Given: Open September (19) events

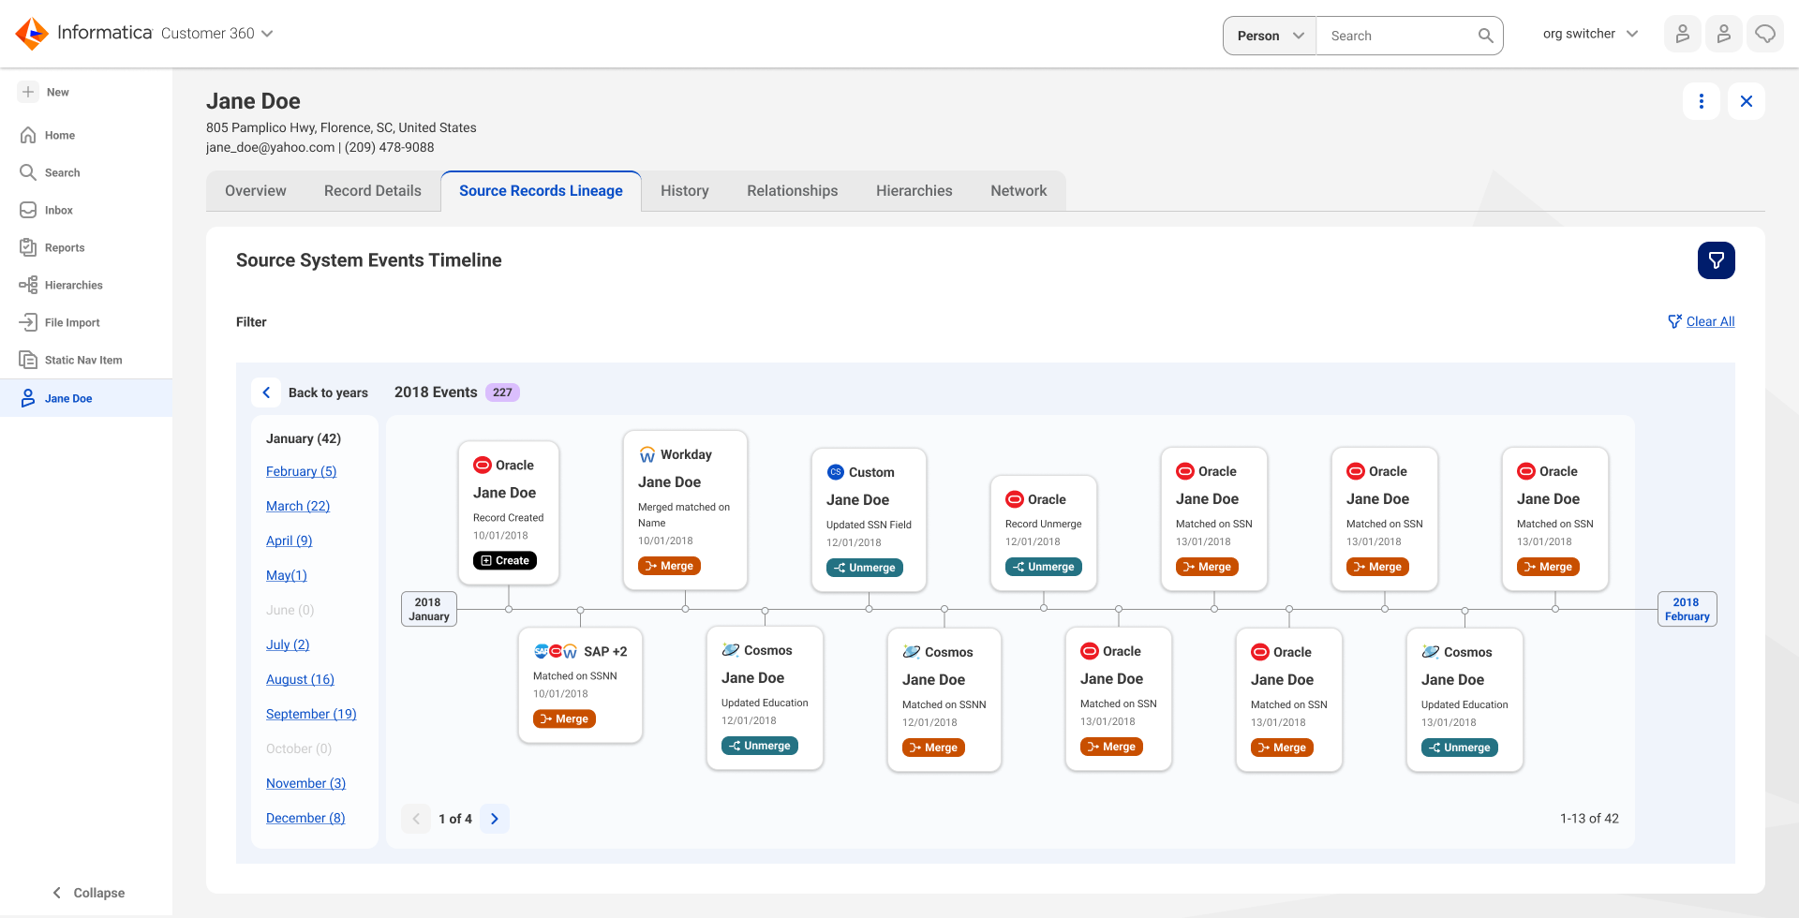Looking at the screenshot, I should pyautogui.click(x=311, y=714).
